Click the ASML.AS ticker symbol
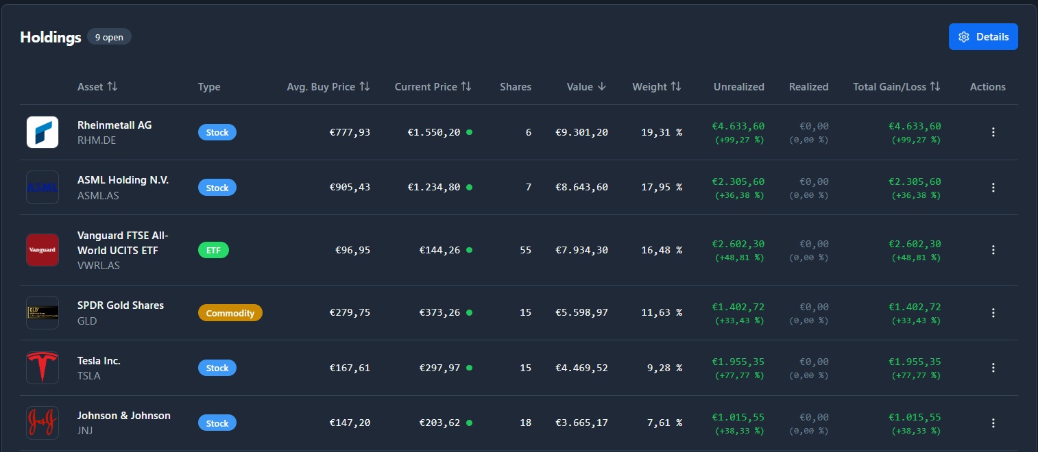 (99, 195)
